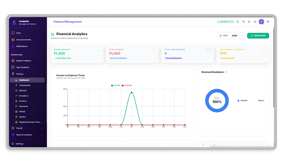Click the Settings gear icon
Screen dimensions: 283x164
tap(13, 144)
